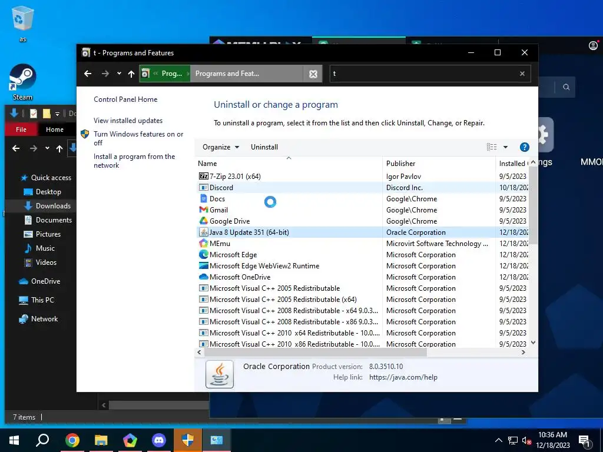The width and height of the screenshot is (603, 452).
Task: Select Desktop in File Explorer sidebar
Action: 42,192
